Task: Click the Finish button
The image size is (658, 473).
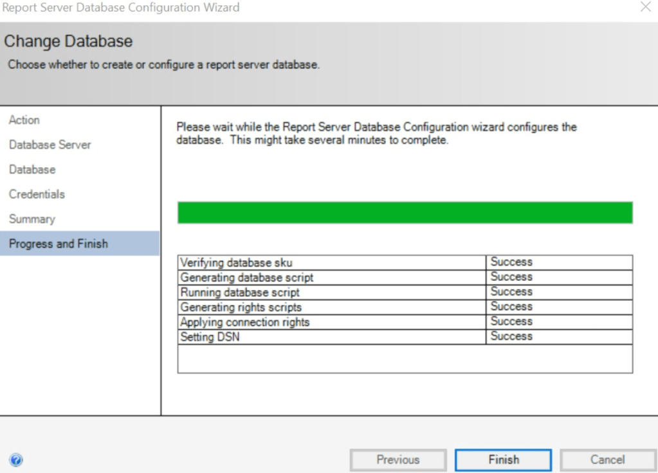Action: (x=503, y=460)
